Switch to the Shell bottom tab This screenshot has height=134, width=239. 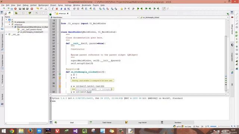(71, 122)
